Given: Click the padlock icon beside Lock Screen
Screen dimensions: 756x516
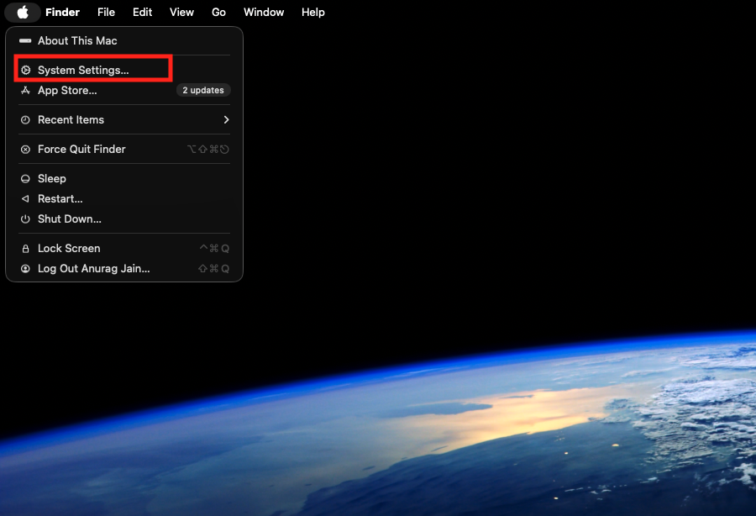Looking at the screenshot, I should tap(25, 249).
